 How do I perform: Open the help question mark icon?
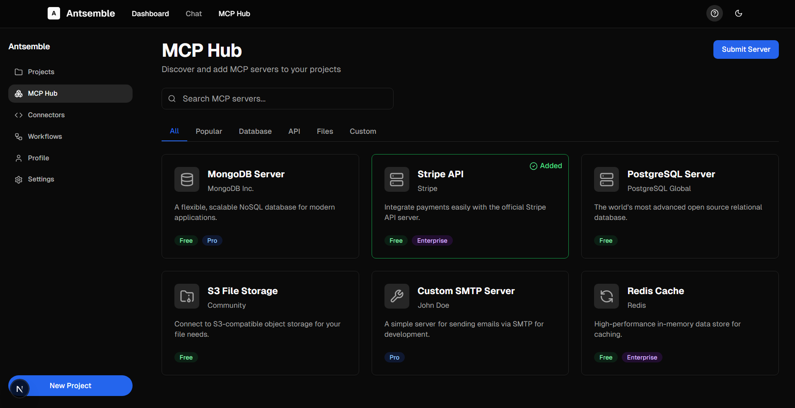coord(714,13)
